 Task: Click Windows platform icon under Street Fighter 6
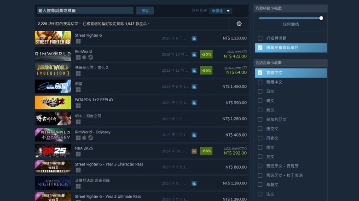(78, 41)
